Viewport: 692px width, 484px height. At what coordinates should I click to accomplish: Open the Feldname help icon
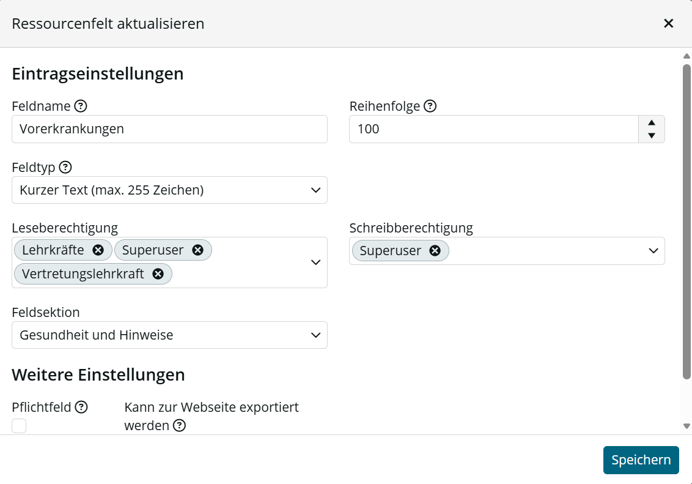81,106
